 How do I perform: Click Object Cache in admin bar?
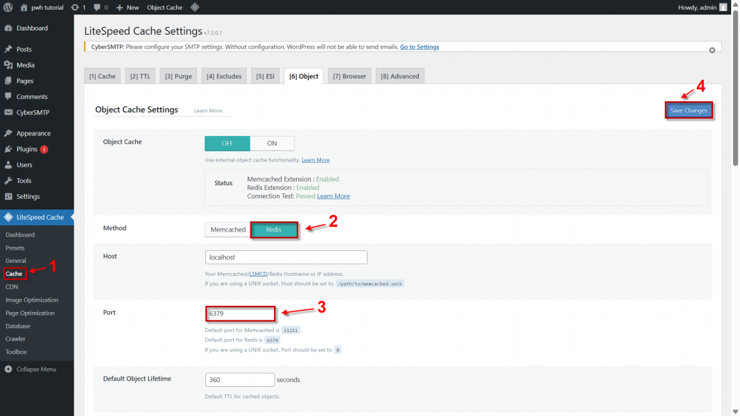tap(164, 8)
